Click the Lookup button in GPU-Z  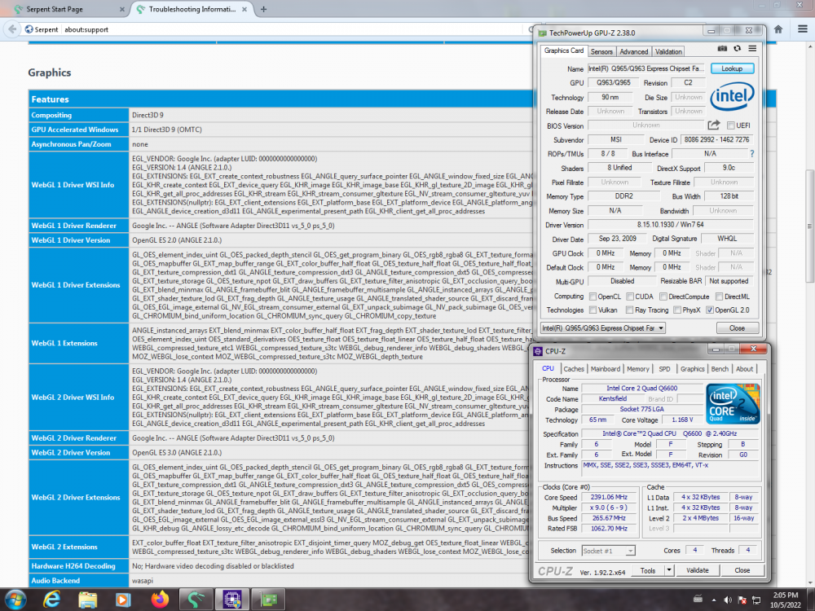[731, 69]
